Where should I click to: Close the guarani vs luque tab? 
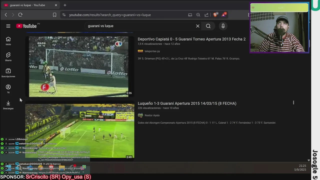click(56, 5)
